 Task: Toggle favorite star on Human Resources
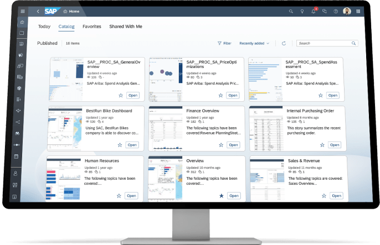(x=119, y=196)
